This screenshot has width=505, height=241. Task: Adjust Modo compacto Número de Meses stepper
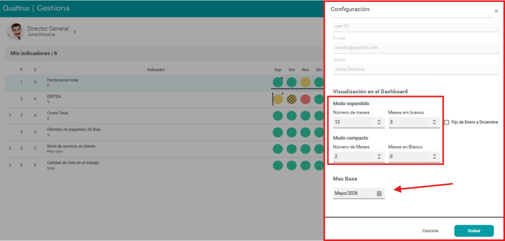379,156
